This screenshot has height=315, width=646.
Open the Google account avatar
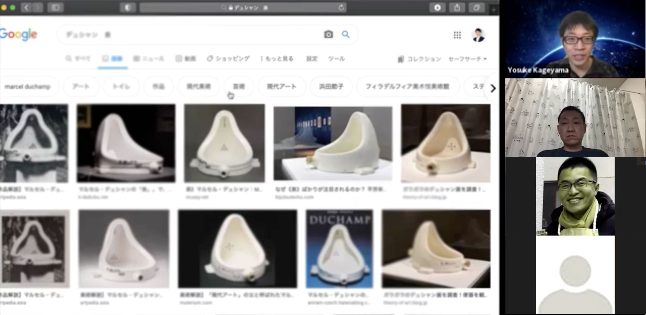point(478,35)
